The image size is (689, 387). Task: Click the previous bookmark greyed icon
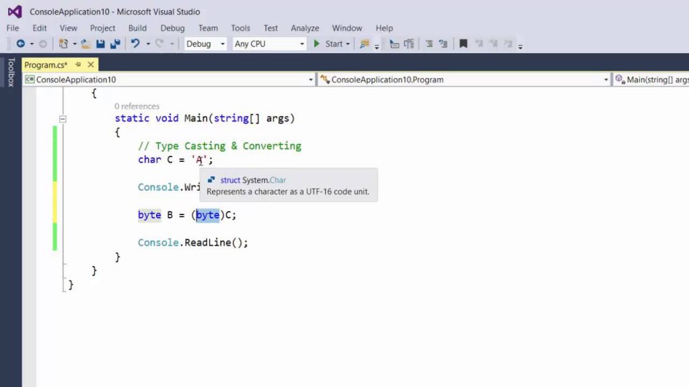[x=479, y=44]
